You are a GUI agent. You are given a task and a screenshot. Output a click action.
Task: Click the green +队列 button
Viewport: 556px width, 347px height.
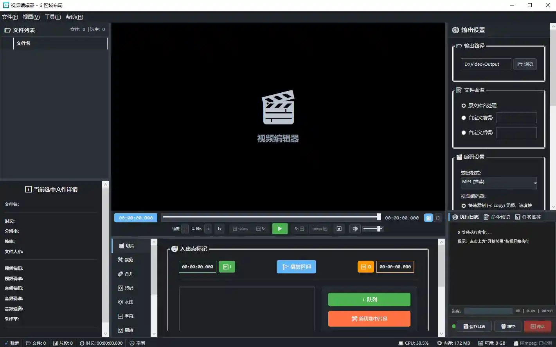point(369,299)
